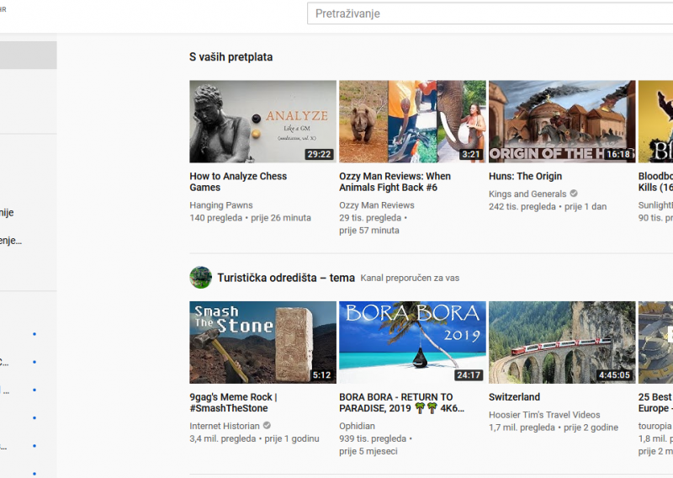Click the 29:22 duration badge

click(319, 154)
